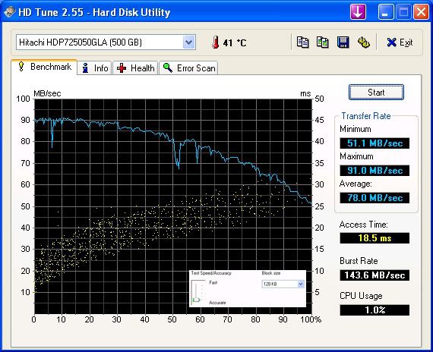Close the HD Tune window

(x=421, y=12)
